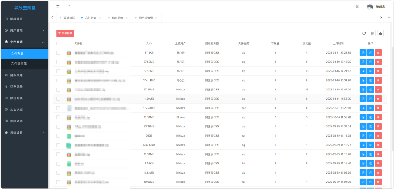Expand the 用户管理 sidebar menu
Image resolution: width=394 pixels, height=189 pixels.
pyautogui.click(x=24, y=30)
